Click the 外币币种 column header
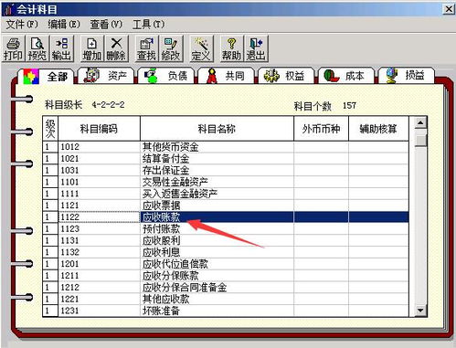 click(321, 129)
